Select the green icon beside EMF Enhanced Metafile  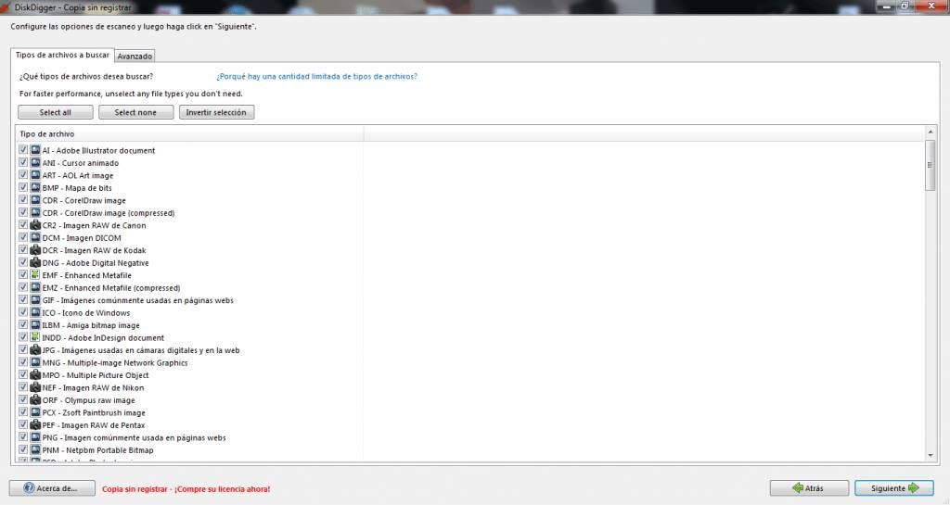(36, 275)
